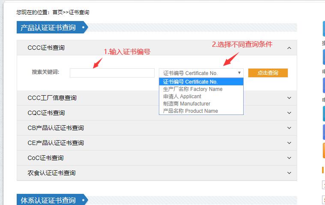
Task: Click the 产品认证证书查询 section header
Action: point(48,28)
